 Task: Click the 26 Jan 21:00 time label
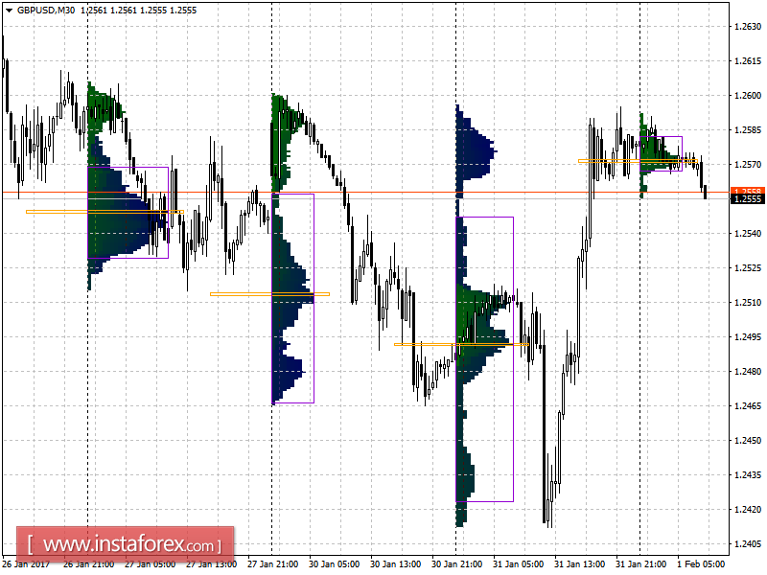coord(88,564)
